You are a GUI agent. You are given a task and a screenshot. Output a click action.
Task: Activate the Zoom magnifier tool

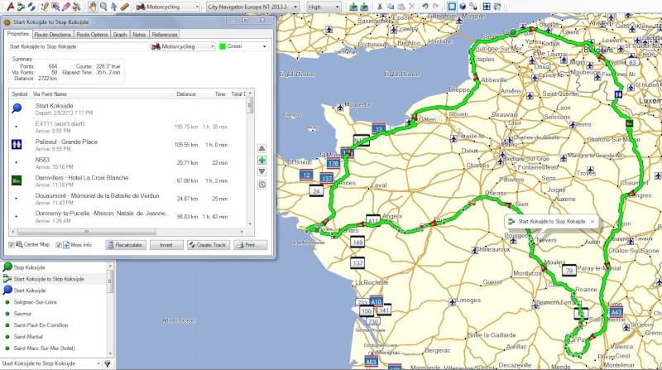[x=103, y=7]
